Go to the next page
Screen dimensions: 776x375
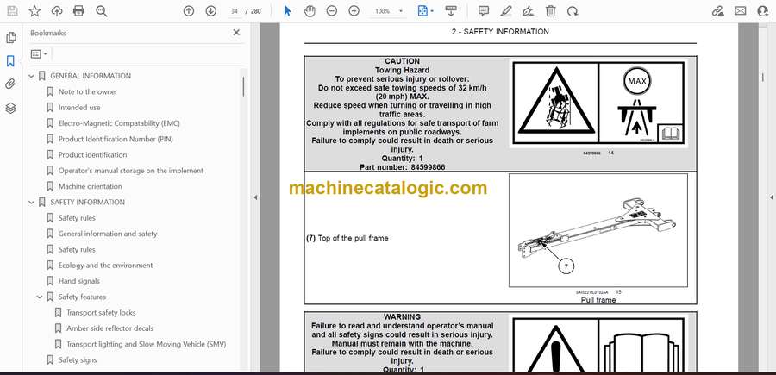pyautogui.click(x=211, y=11)
